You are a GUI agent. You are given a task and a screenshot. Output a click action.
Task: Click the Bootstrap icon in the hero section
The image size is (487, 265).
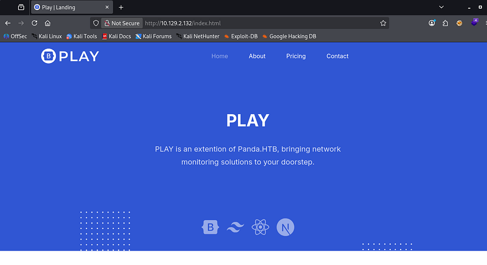[x=210, y=227]
